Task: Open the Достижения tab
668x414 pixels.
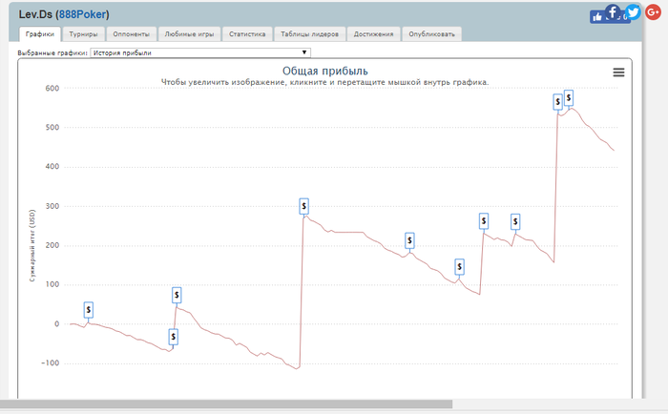Action: tap(374, 34)
